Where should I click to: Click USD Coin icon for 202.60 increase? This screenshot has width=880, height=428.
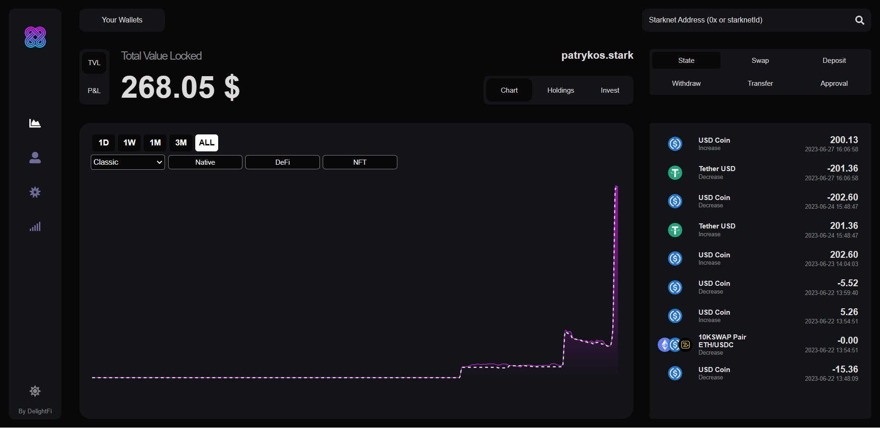tap(675, 258)
